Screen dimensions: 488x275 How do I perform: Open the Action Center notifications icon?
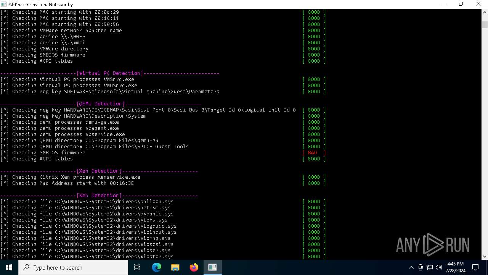point(475,267)
